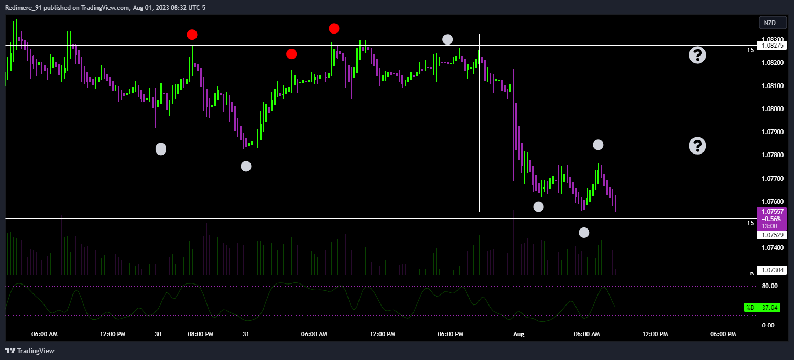The height and width of the screenshot is (360, 794).
Task: Click the green %D indicator label
Action: 750,308
